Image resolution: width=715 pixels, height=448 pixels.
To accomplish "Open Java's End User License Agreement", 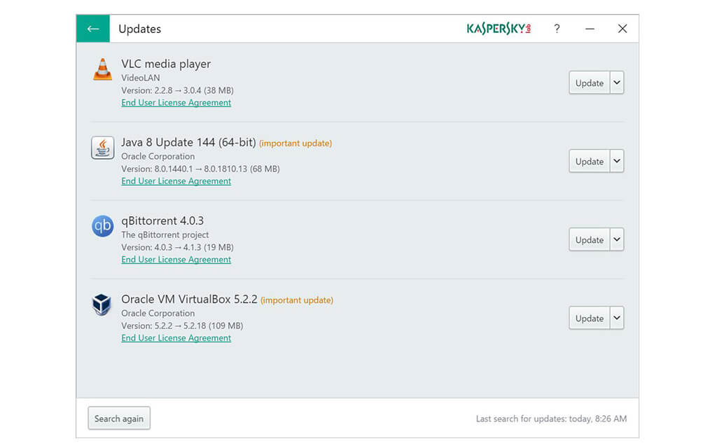I will pos(176,181).
